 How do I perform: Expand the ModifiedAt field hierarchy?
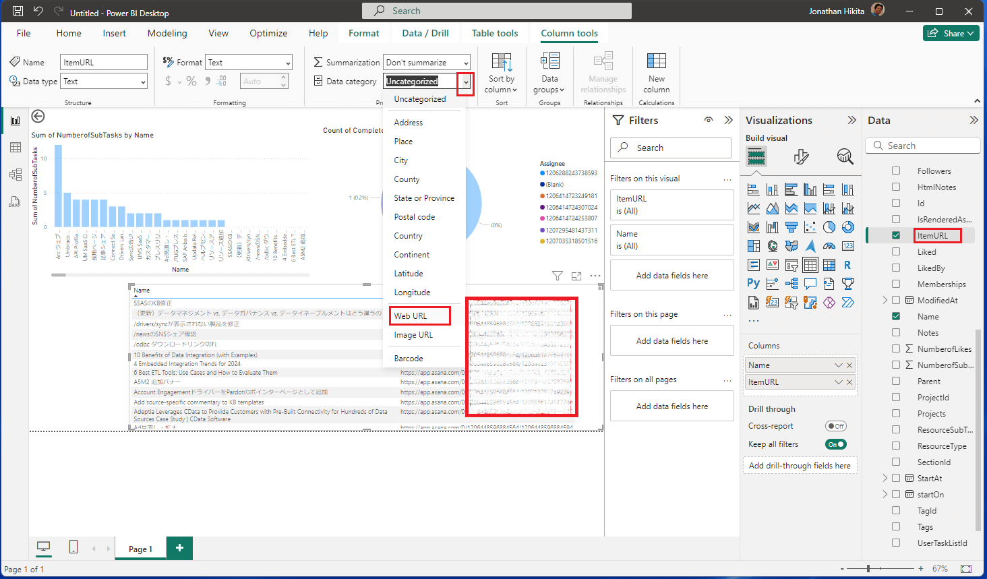(x=885, y=300)
